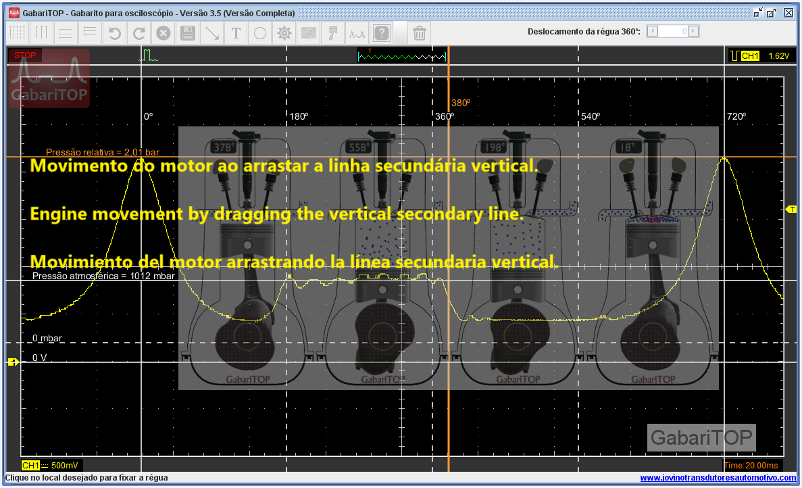
Task: Click the checkered grid image icon
Action: 308,33
